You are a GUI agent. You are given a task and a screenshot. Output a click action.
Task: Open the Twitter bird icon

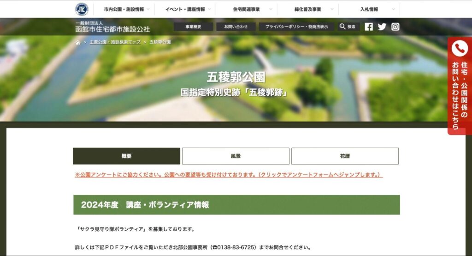(382, 27)
